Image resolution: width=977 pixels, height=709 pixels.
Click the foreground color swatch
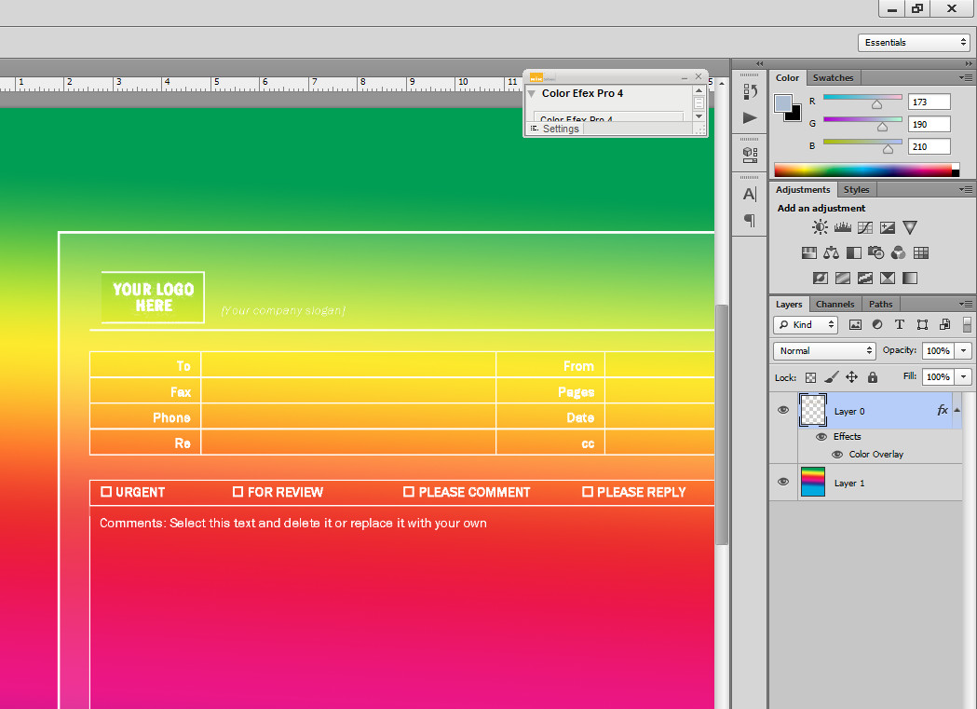point(782,102)
